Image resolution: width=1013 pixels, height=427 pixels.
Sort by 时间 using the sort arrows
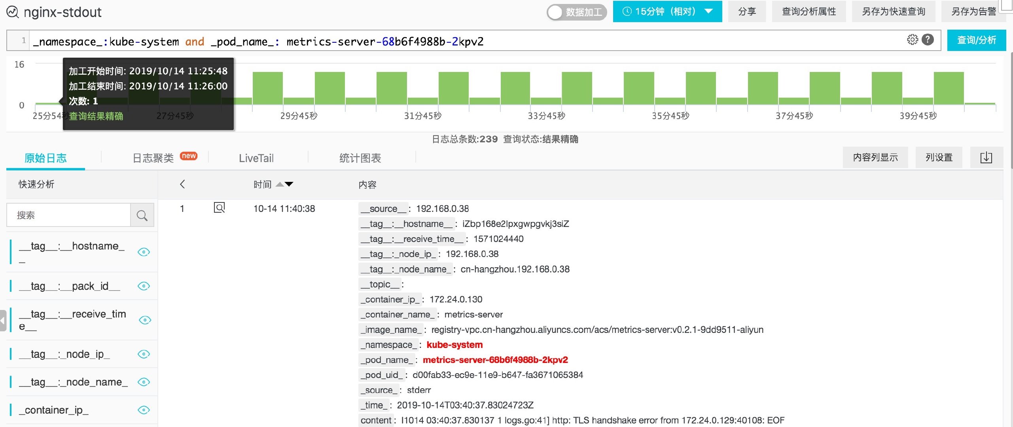pos(285,184)
